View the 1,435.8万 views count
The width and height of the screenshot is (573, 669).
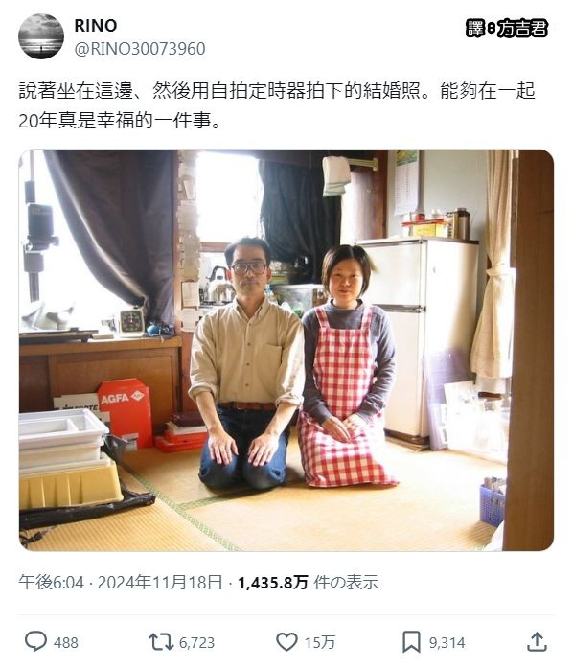coord(273,583)
